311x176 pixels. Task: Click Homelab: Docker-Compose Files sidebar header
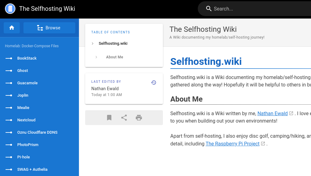coord(32,46)
